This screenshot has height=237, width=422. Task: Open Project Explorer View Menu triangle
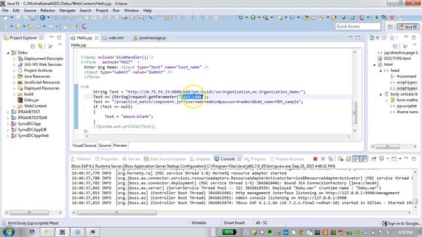(60, 45)
